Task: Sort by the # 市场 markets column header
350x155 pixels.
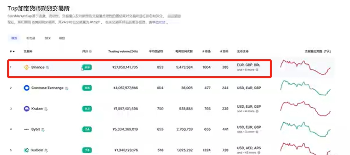Action: click(206, 51)
